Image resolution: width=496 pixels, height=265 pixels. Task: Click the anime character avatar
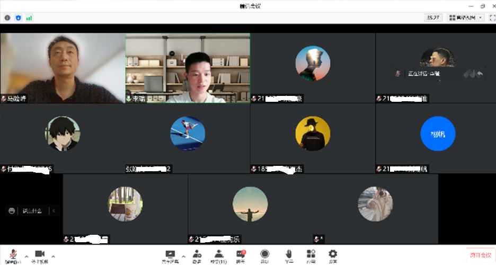(x=63, y=134)
